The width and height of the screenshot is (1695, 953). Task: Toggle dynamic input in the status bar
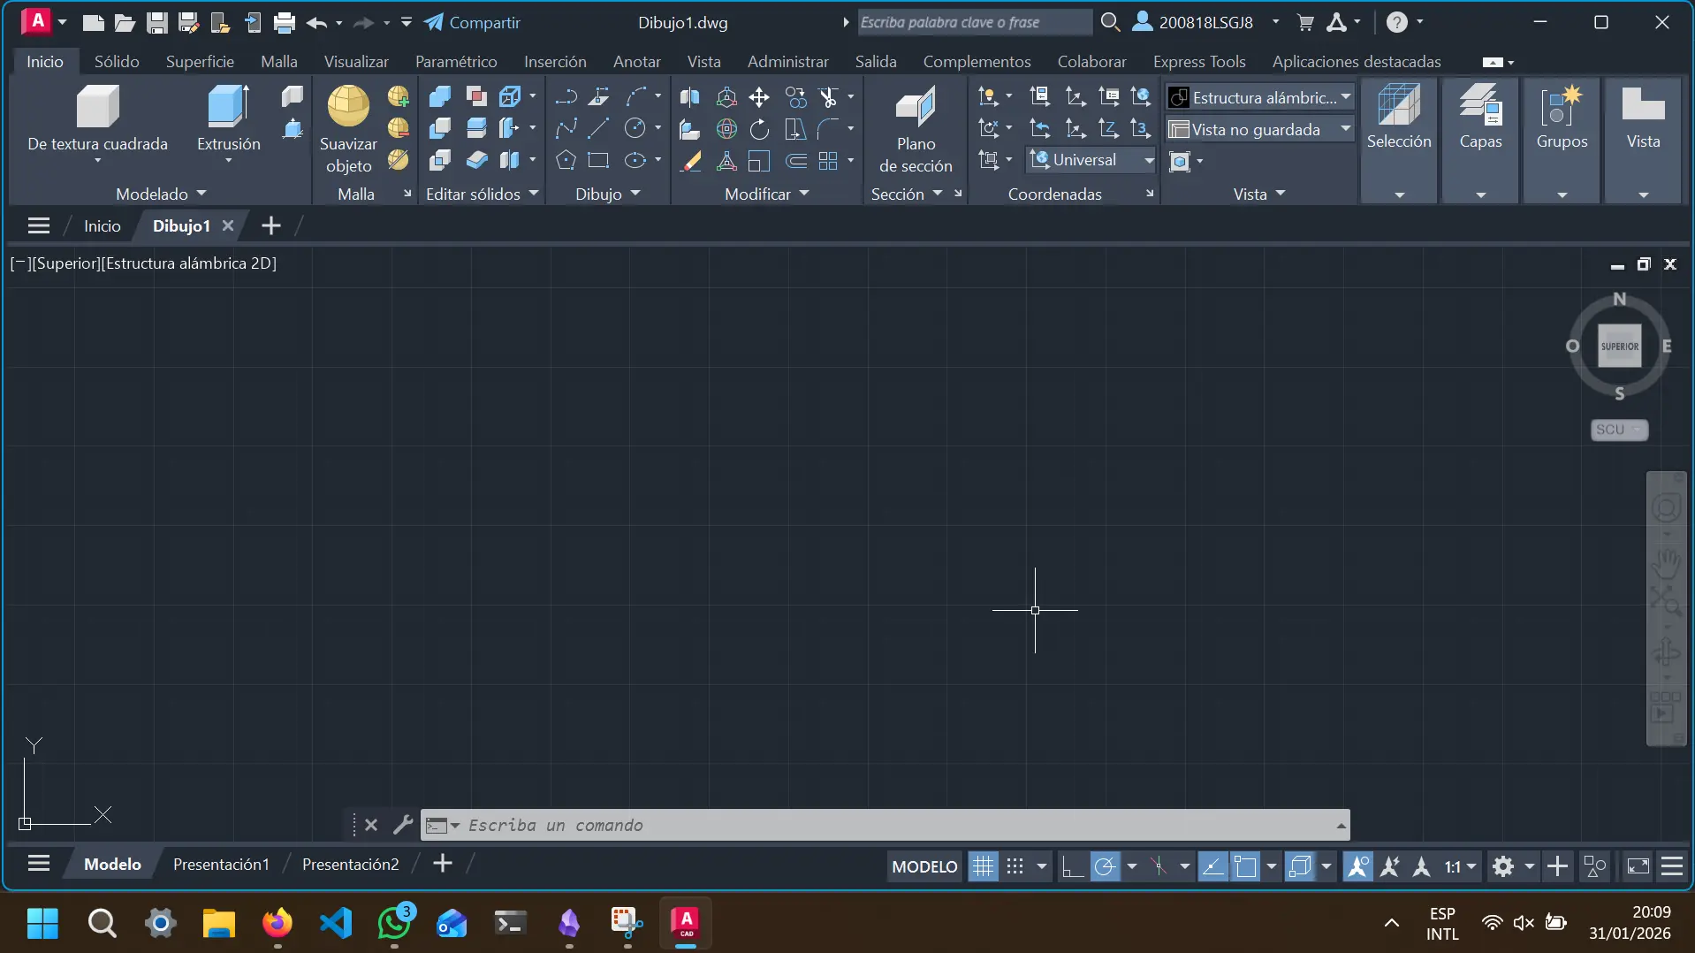point(1214,865)
